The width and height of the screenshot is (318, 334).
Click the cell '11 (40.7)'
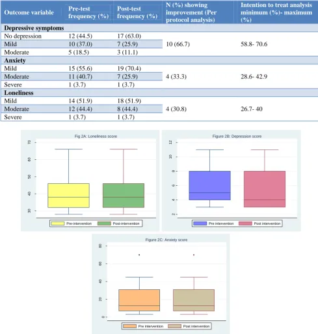80,77
